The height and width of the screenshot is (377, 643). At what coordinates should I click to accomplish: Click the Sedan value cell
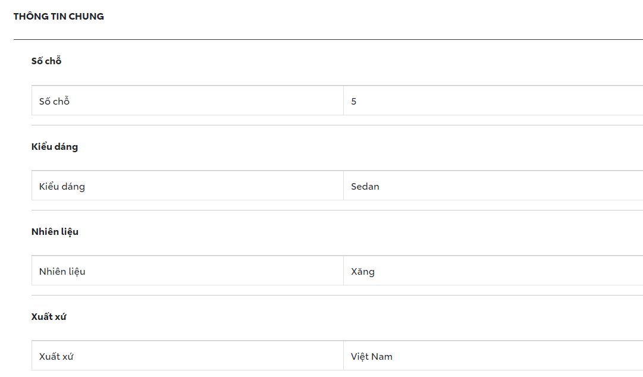click(365, 187)
